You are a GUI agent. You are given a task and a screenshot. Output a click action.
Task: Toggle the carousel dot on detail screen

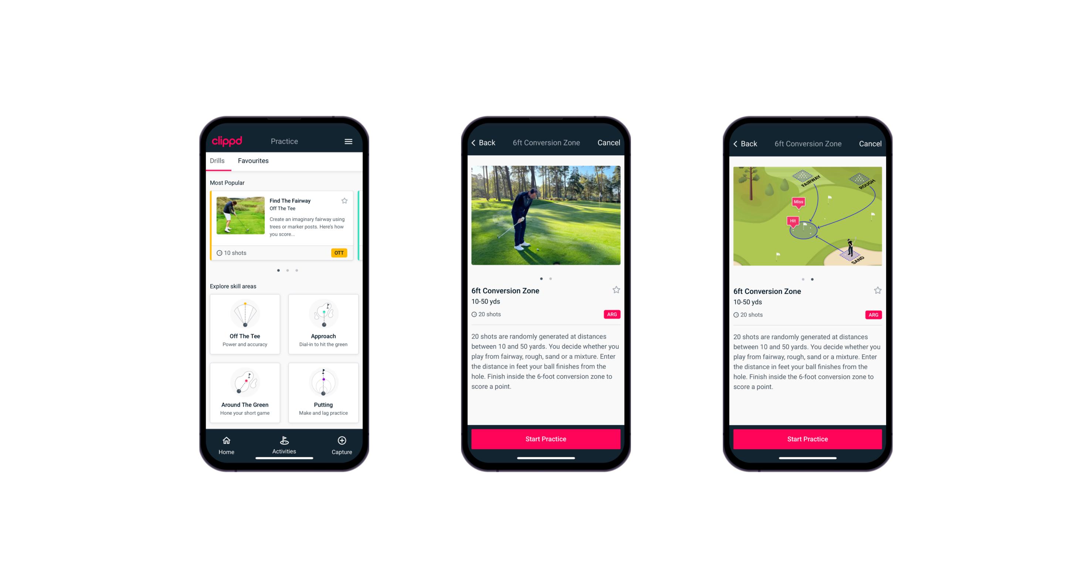tap(551, 279)
